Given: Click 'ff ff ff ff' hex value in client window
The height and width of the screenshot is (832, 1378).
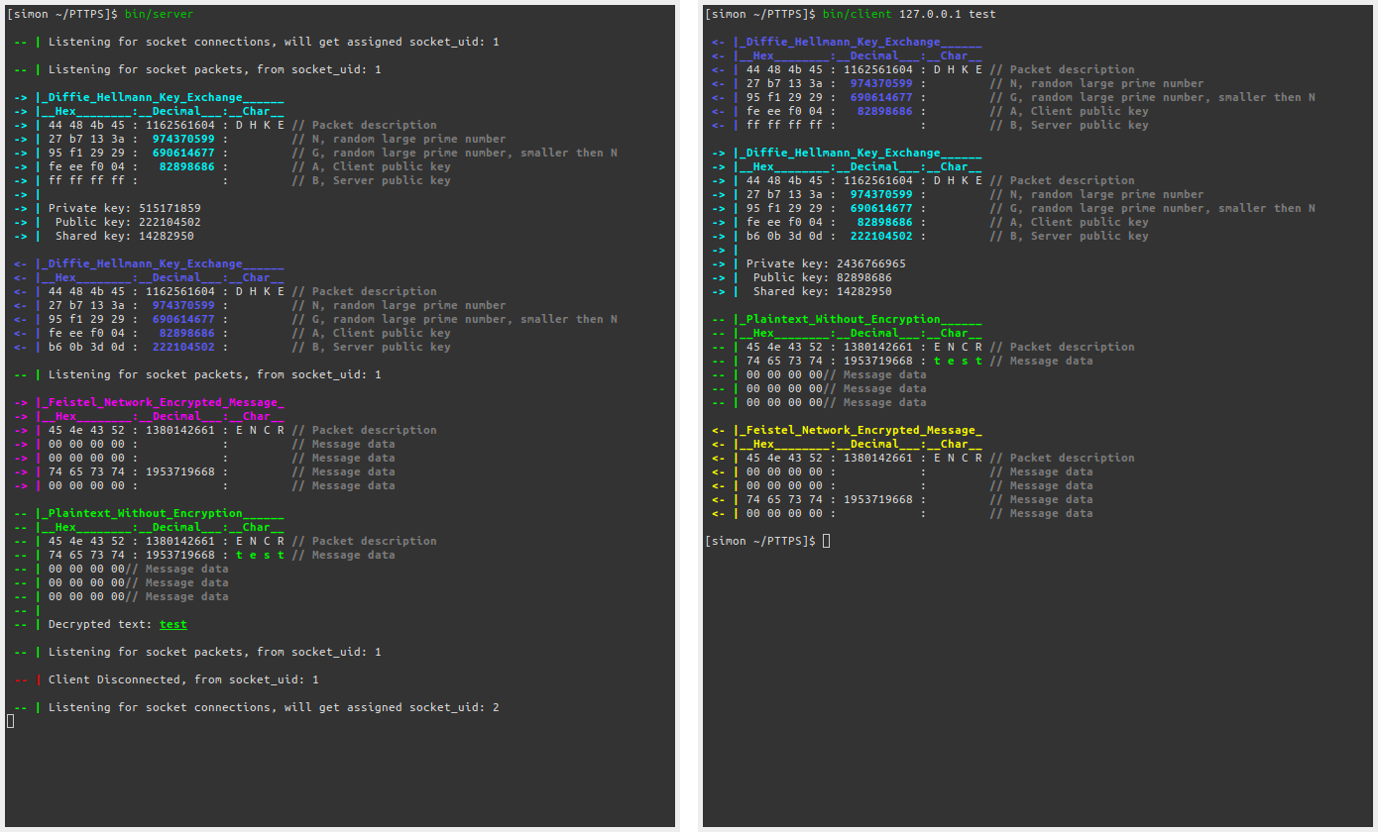Looking at the screenshot, I should point(784,126).
